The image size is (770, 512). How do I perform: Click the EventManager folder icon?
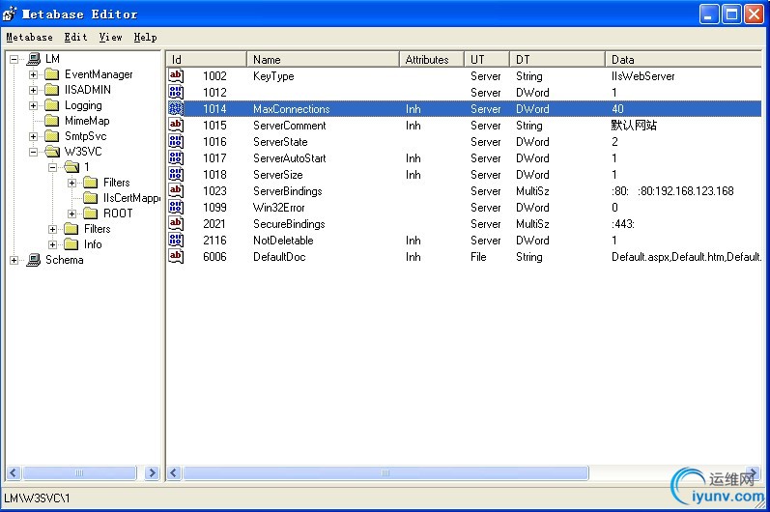pos(52,74)
